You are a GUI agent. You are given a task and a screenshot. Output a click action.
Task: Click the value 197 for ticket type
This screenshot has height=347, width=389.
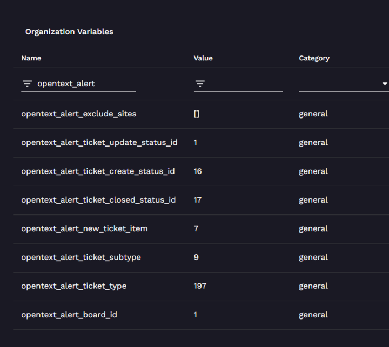[x=200, y=286]
